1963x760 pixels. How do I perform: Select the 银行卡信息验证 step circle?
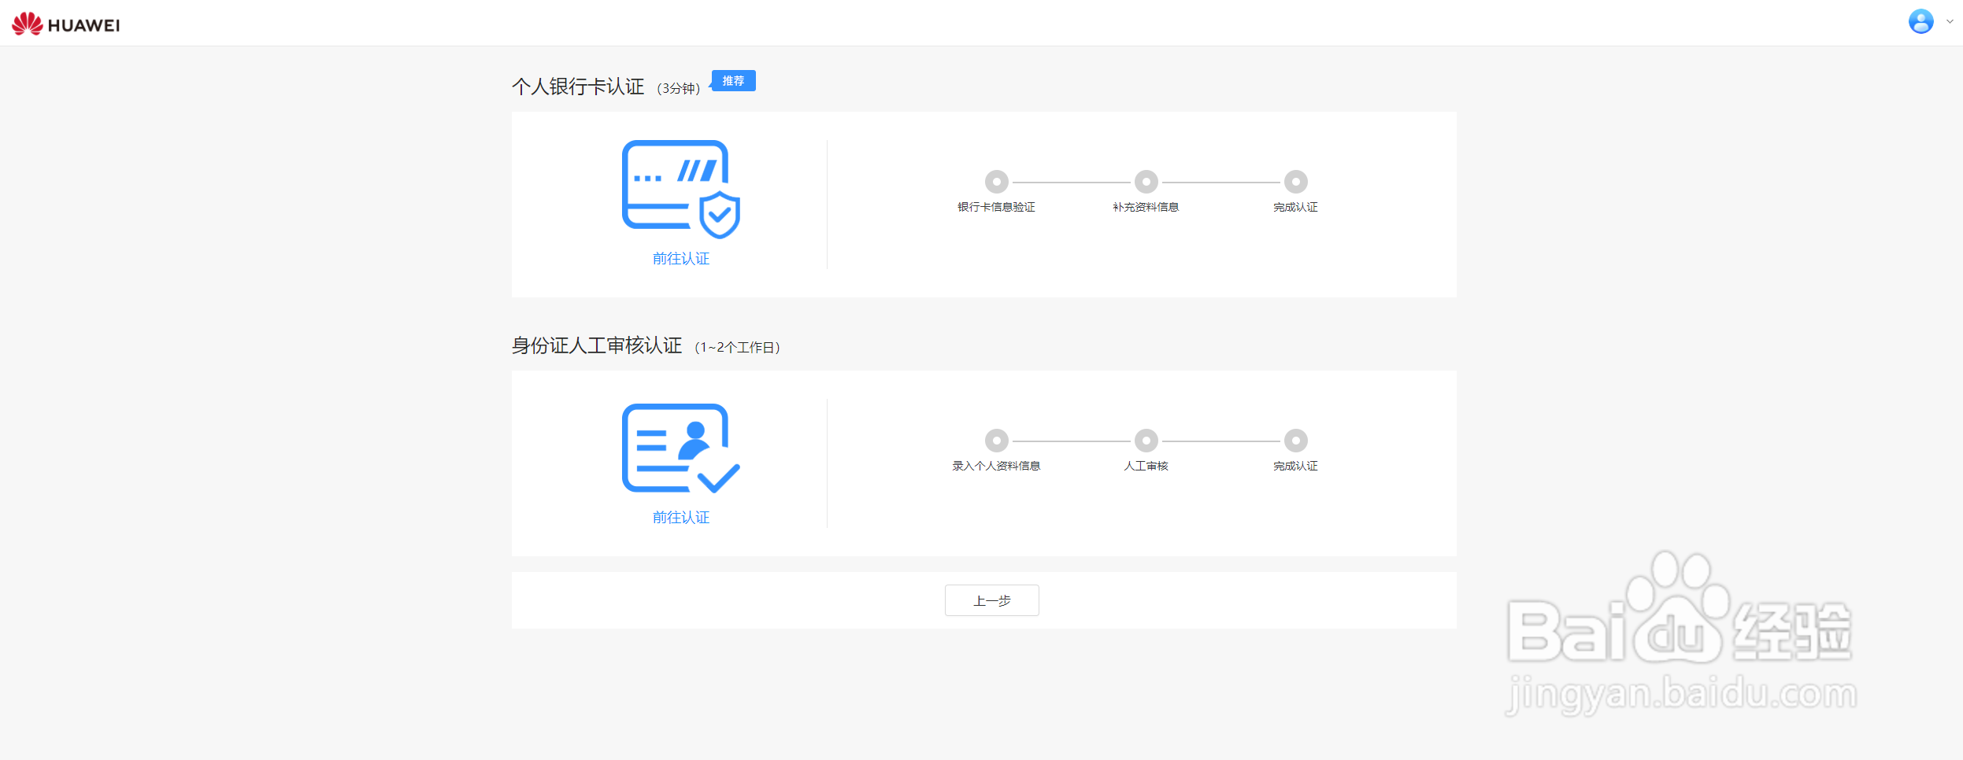click(996, 182)
